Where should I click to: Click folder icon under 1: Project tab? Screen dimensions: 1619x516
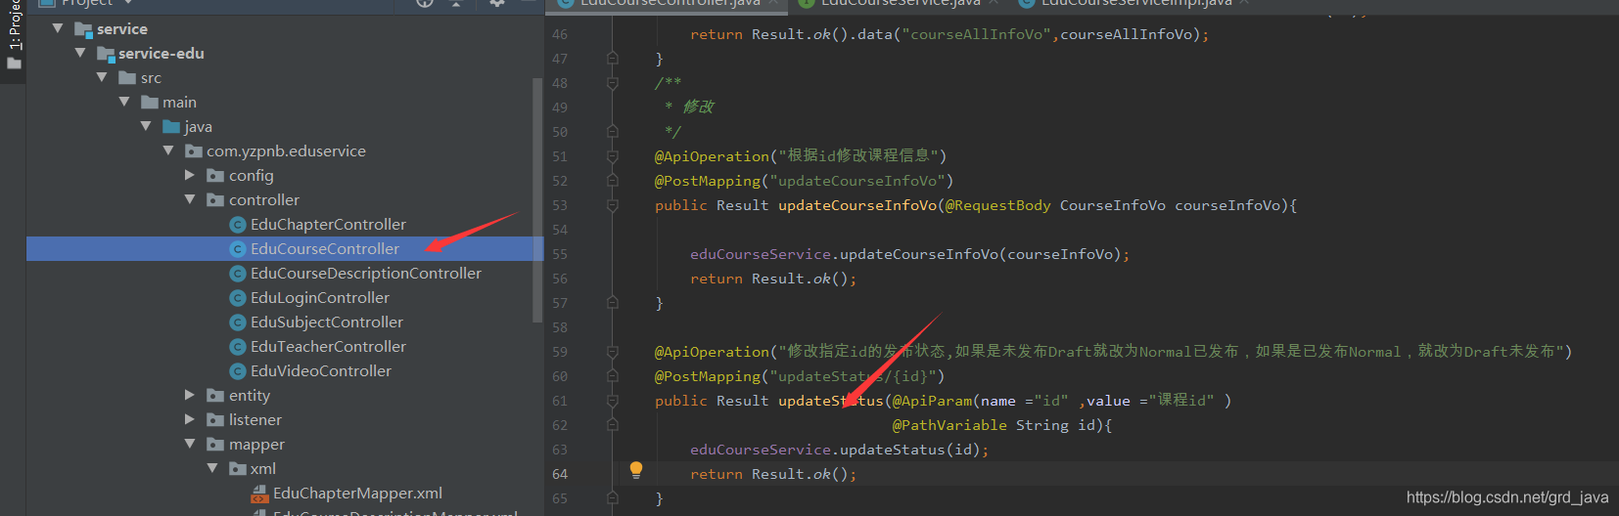click(14, 64)
